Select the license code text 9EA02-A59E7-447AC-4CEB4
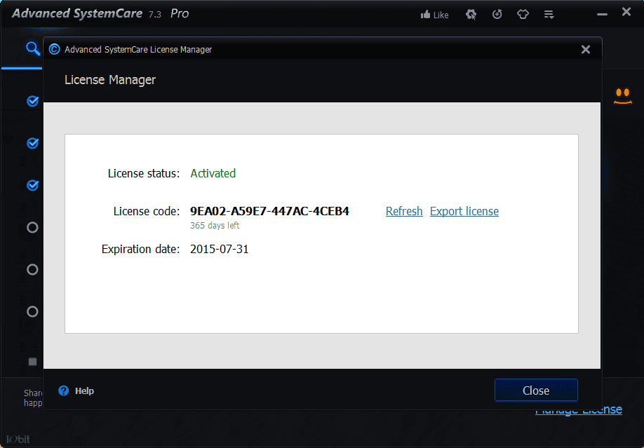The height and width of the screenshot is (448, 644). point(269,211)
